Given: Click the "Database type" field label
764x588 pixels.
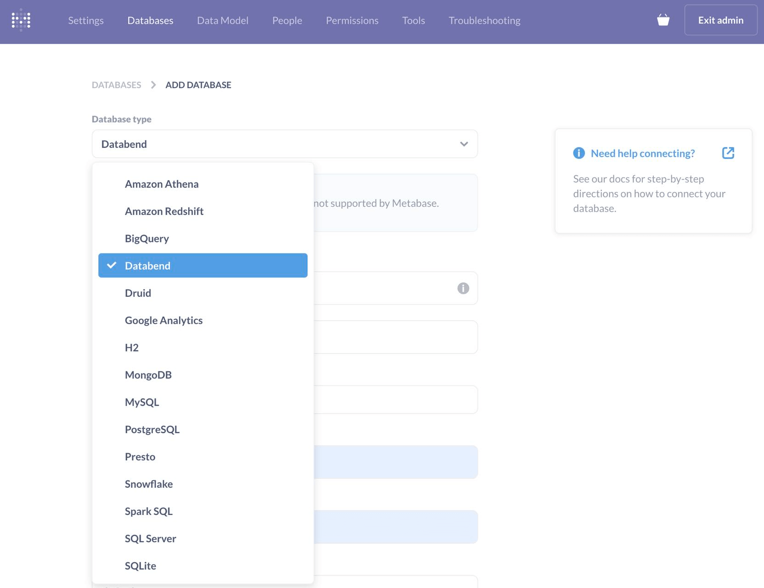Looking at the screenshot, I should coord(122,119).
